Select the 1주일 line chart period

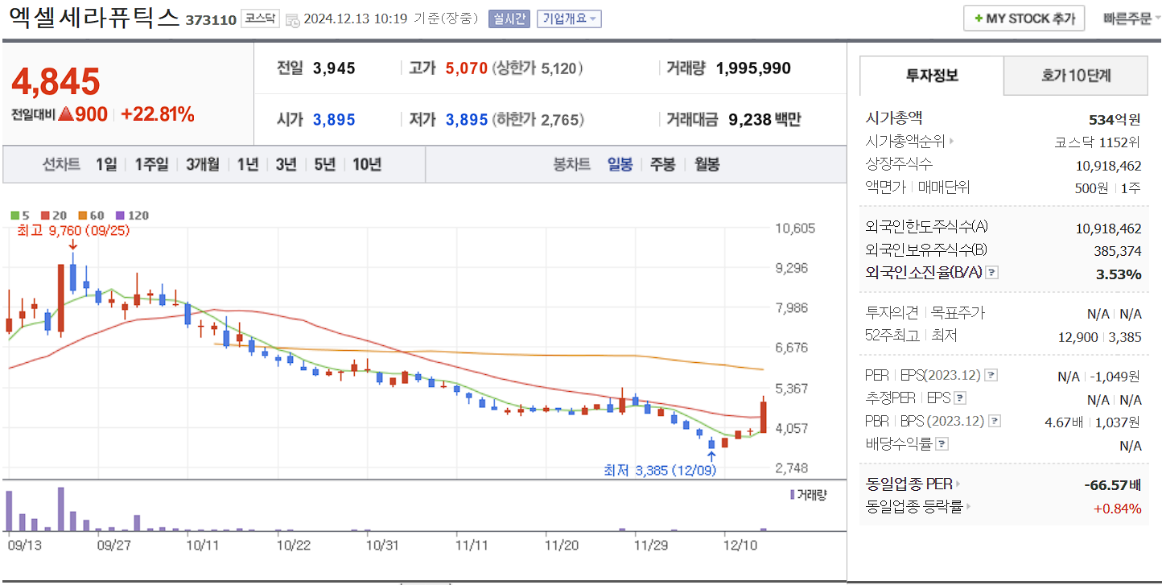coord(151,165)
